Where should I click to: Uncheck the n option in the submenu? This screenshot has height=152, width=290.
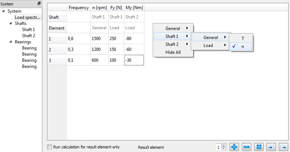click(x=242, y=46)
